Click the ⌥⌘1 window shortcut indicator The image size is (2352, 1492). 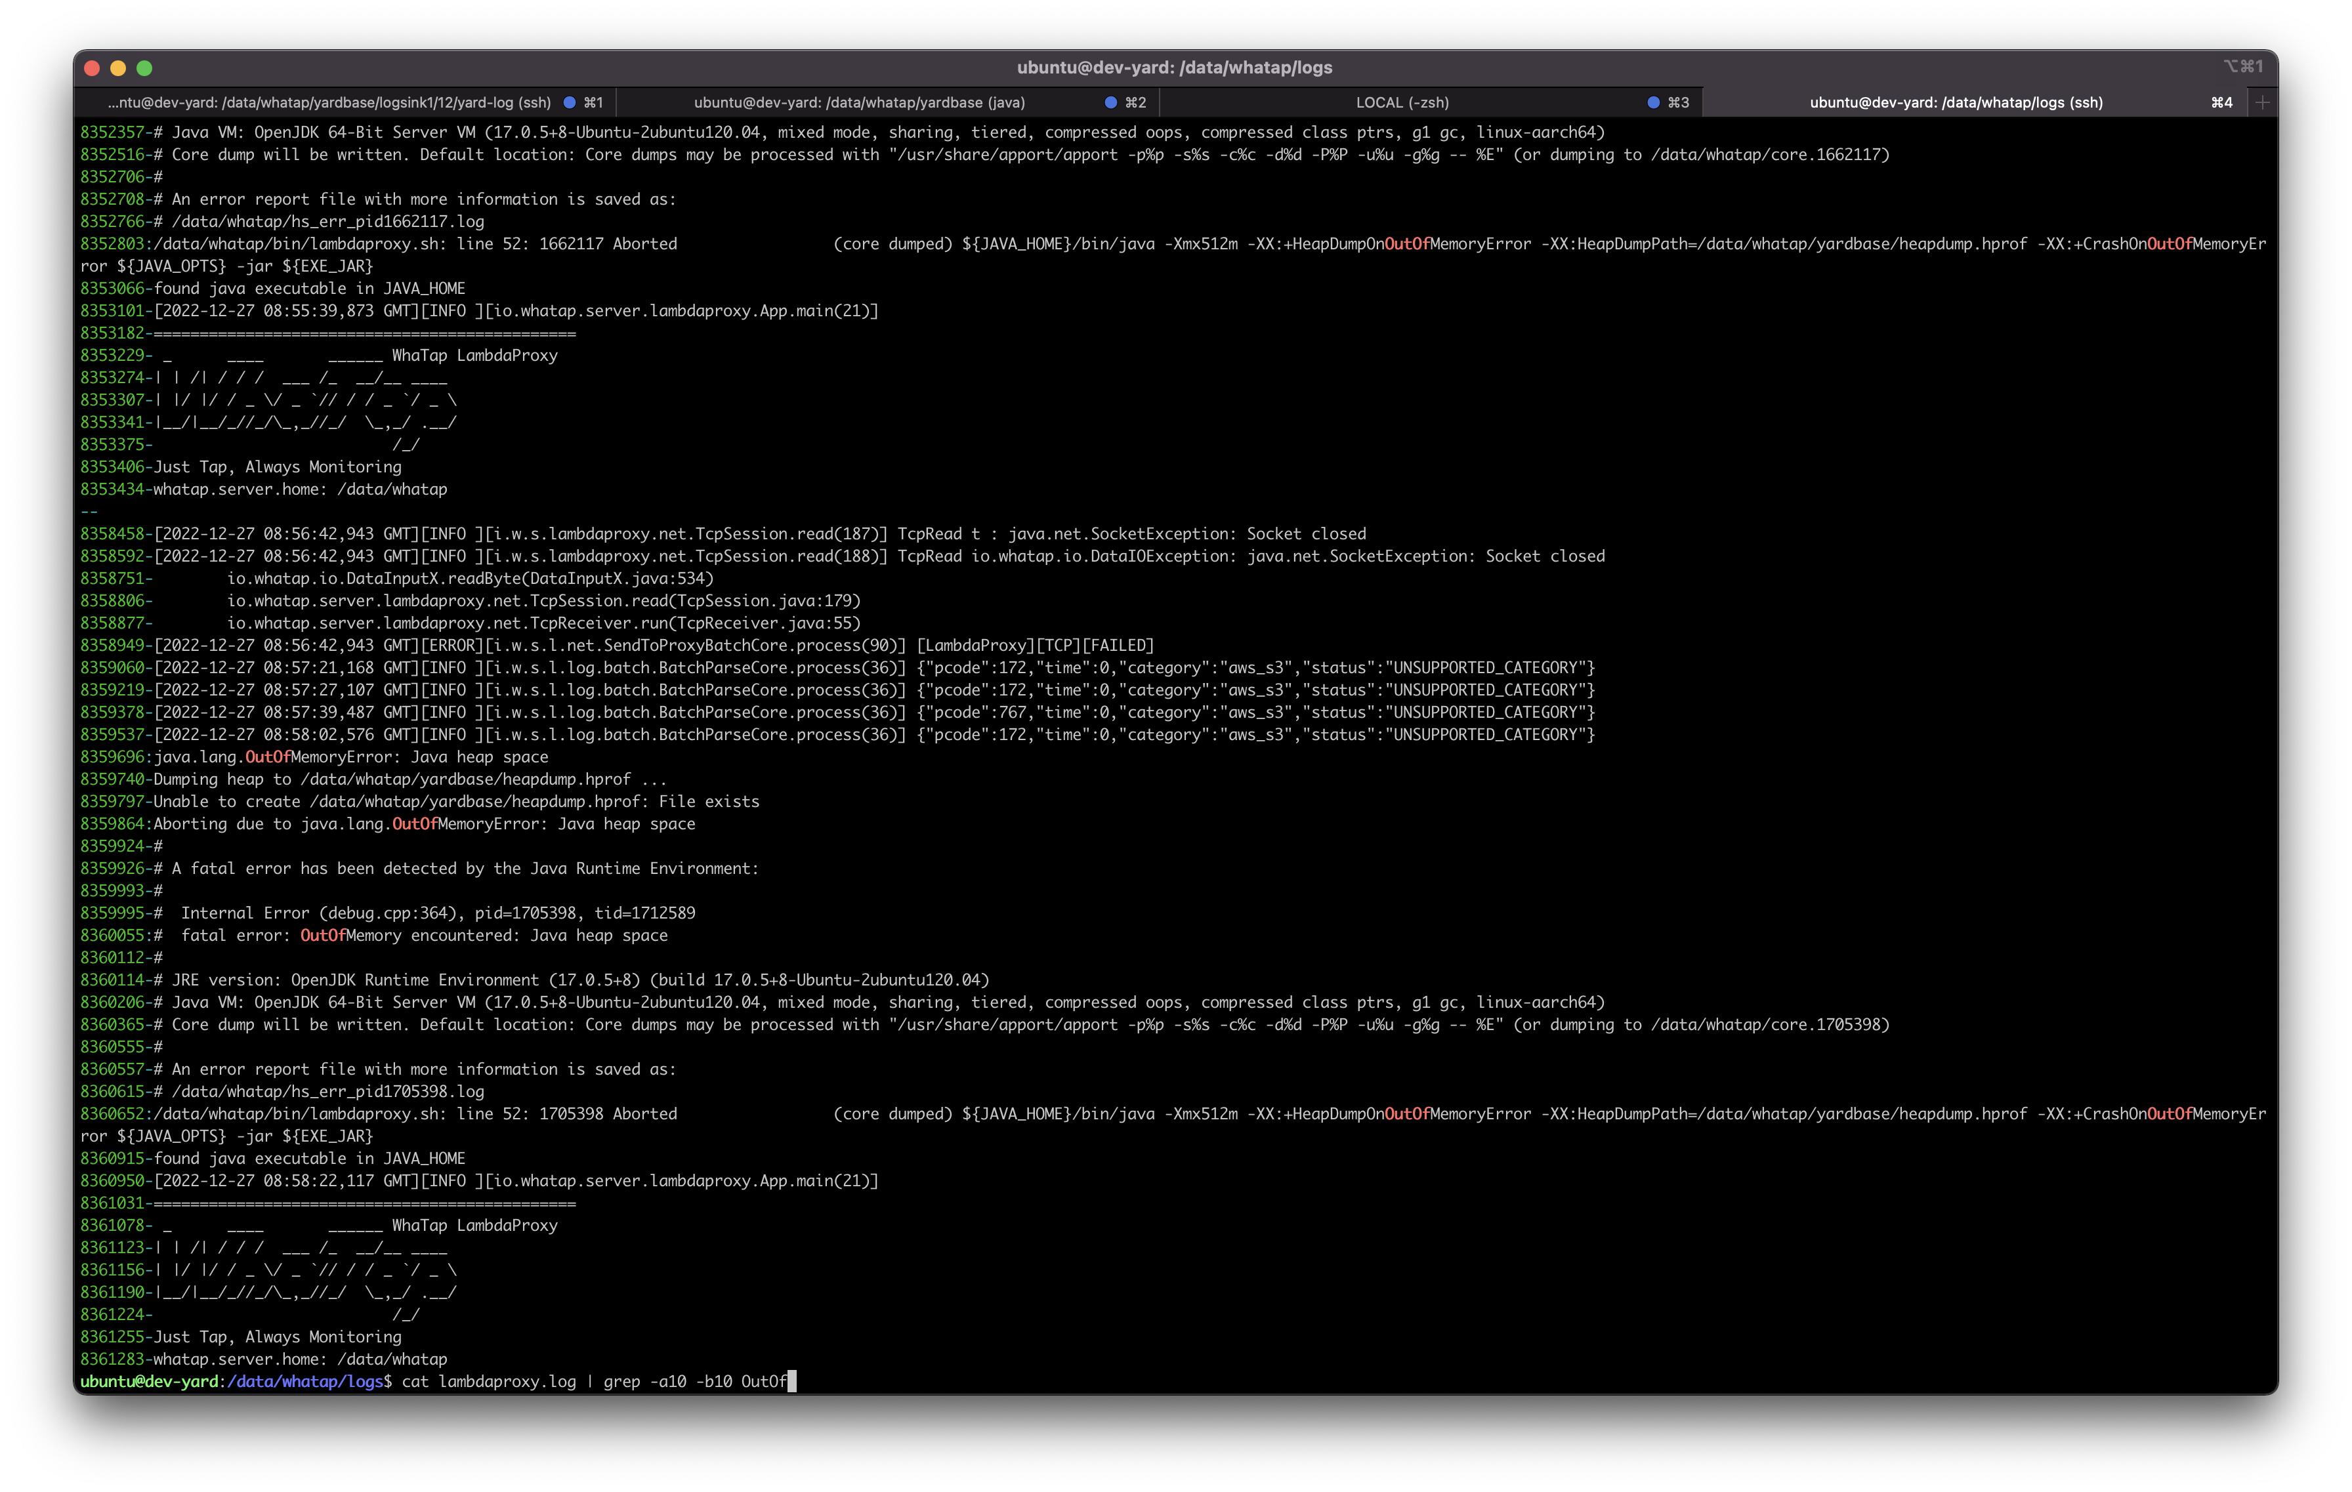point(2242,66)
